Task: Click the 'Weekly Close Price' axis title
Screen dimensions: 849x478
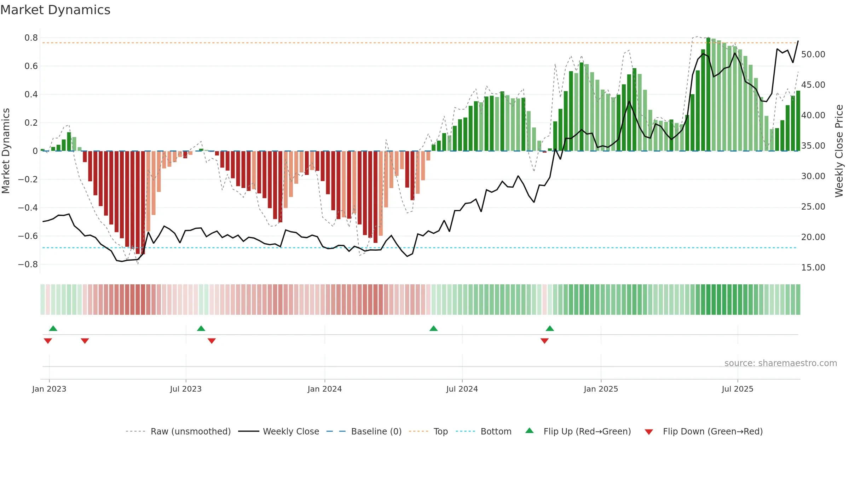Action: coord(839,151)
